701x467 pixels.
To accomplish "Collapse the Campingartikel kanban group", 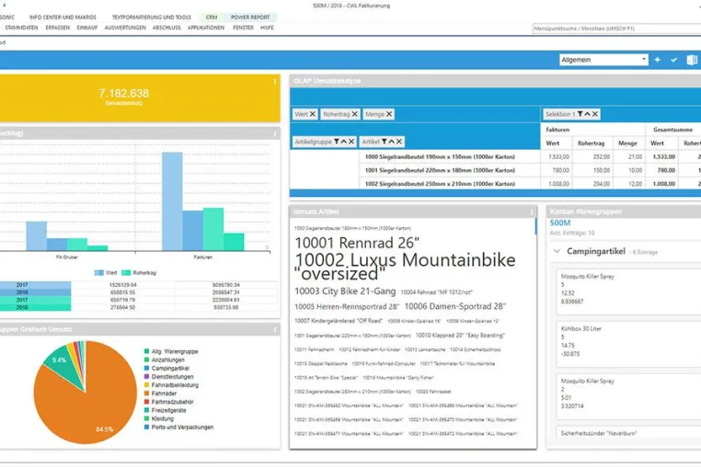I will [x=557, y=251].
